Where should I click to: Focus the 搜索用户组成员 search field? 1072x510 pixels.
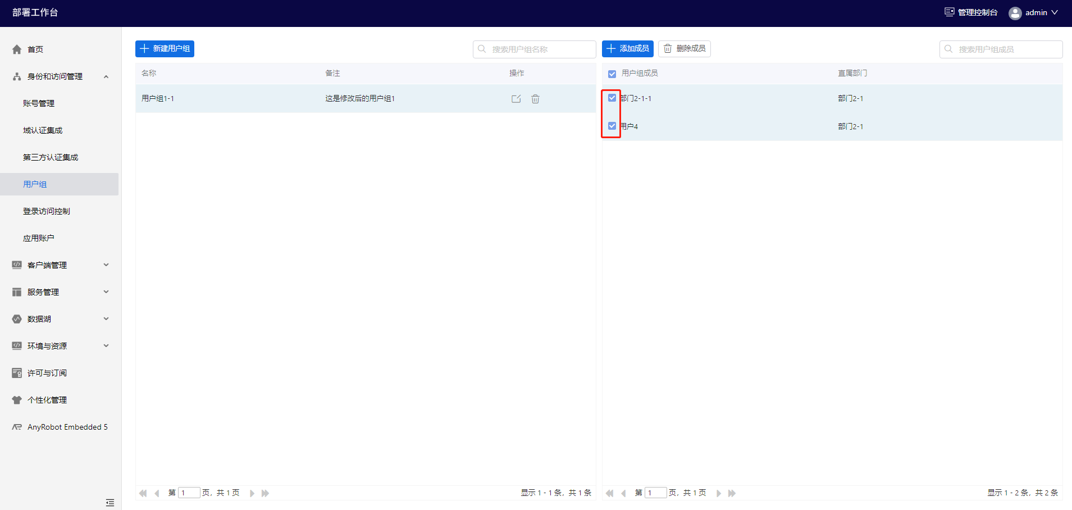tap(1001, 49)
